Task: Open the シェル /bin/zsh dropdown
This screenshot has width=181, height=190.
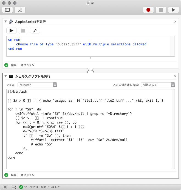Action: [37, 85]
